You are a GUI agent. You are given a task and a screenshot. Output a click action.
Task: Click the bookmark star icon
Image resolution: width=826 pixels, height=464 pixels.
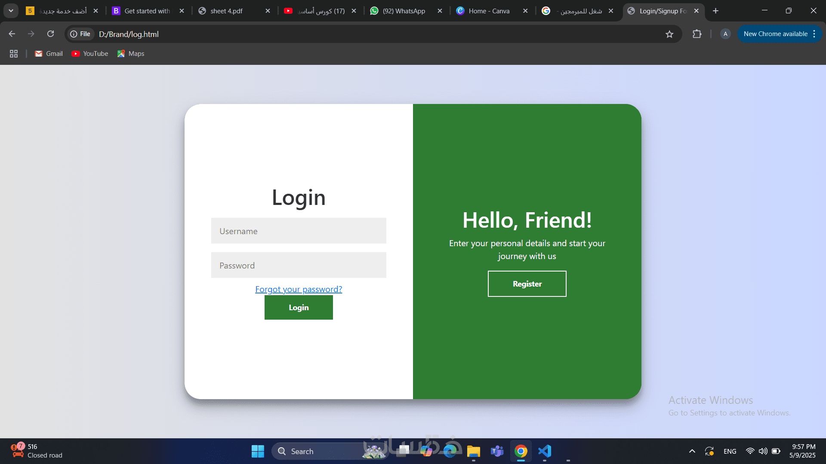(x=669, y=34)
